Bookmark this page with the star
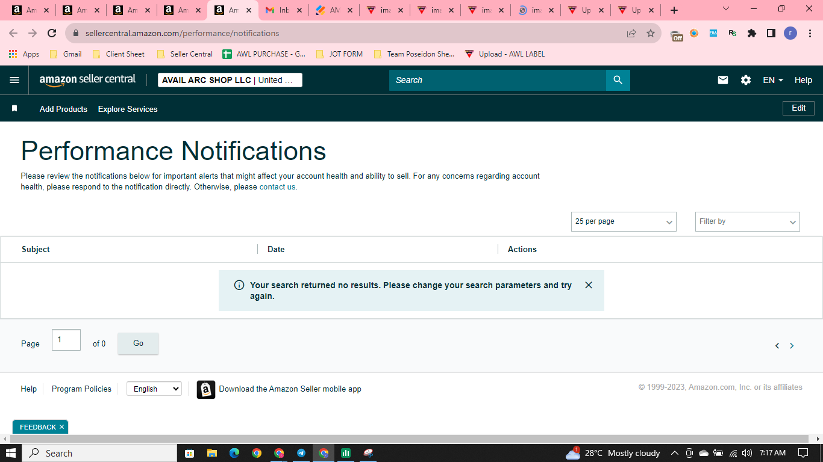Image resolution: width=823 pixels, height=462 pixels. click(651, 34)
